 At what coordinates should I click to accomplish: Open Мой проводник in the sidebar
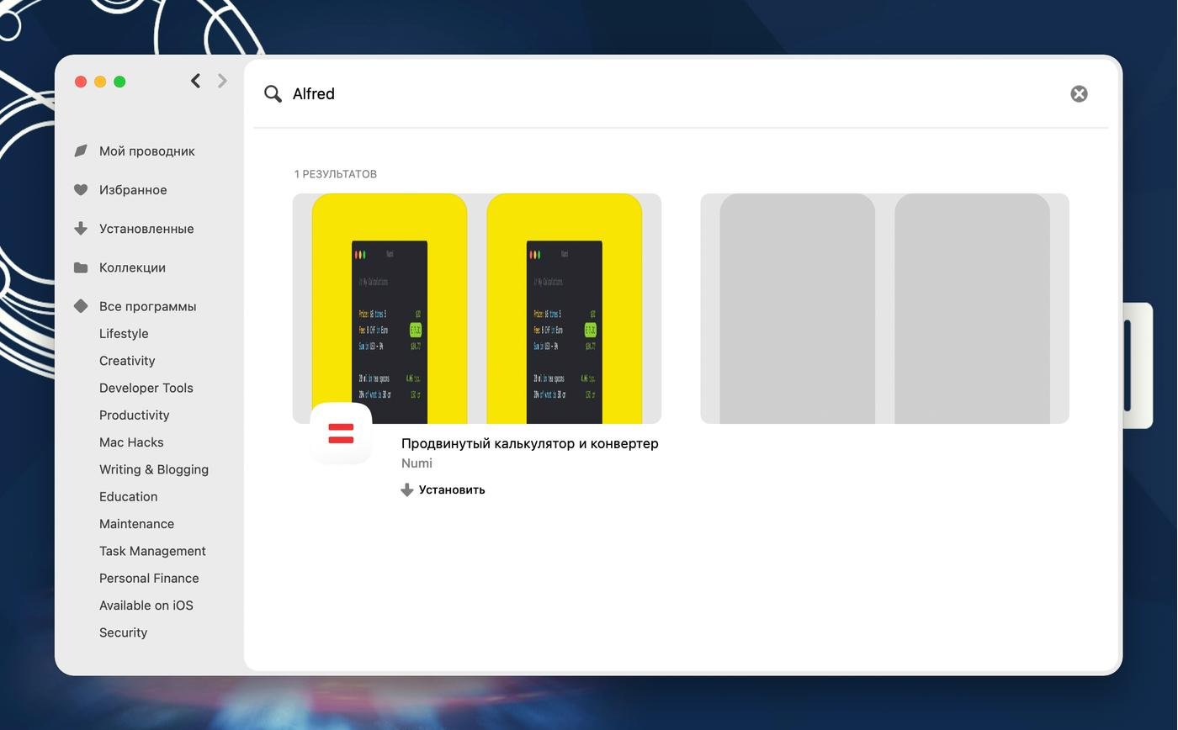[146, 151]
